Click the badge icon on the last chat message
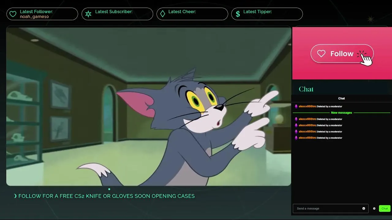Screen dimensions: 392x220 coord(296,138)
